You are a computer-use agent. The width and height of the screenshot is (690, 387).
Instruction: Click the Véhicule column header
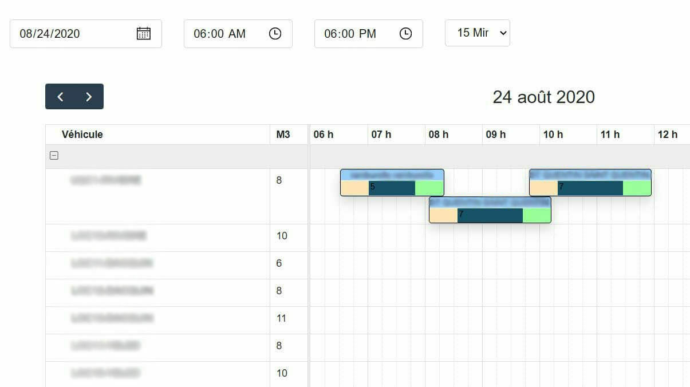[82, 135]
